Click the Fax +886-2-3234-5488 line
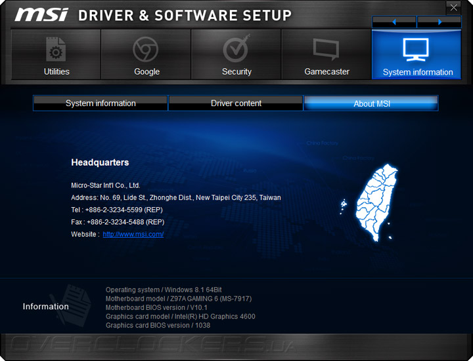The width and height of the screenshot is (473, 361). coord(118,222)
